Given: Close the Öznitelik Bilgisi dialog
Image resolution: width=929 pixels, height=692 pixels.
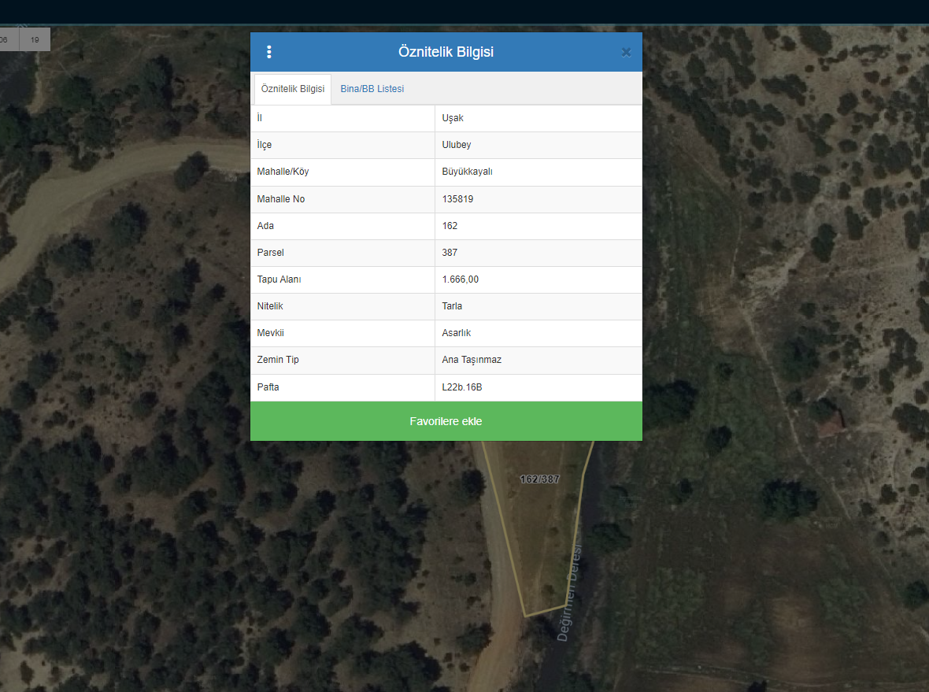Looking at the screenshot, I should click(626, 53).
